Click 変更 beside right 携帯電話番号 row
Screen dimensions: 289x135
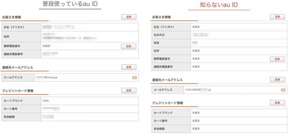coord(277,59)
